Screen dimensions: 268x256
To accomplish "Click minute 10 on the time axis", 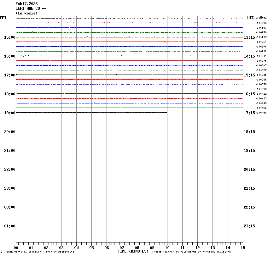I will tap(167, 248).
